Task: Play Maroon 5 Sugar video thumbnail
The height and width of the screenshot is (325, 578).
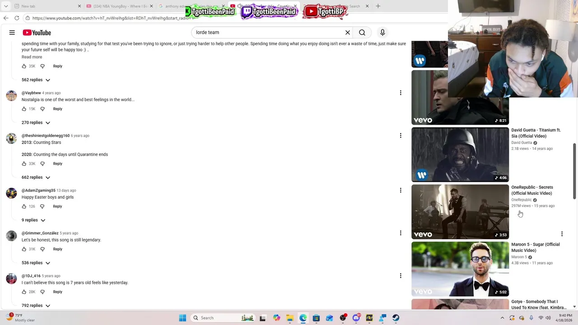Action: click(x=460, y=269)
